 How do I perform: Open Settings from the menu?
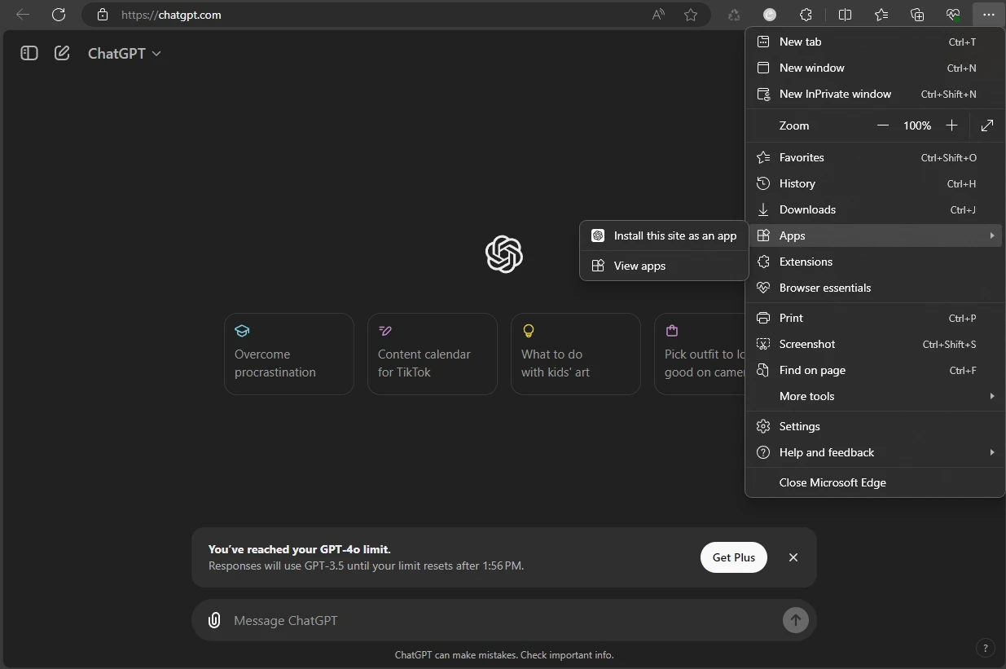pos(875,426)
